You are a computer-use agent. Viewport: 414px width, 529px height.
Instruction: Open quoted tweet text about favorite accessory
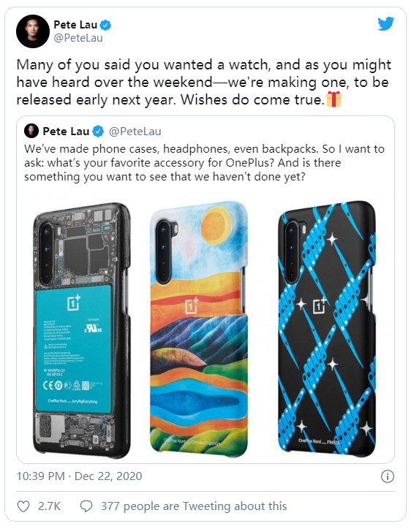click(x=204, y=163)
